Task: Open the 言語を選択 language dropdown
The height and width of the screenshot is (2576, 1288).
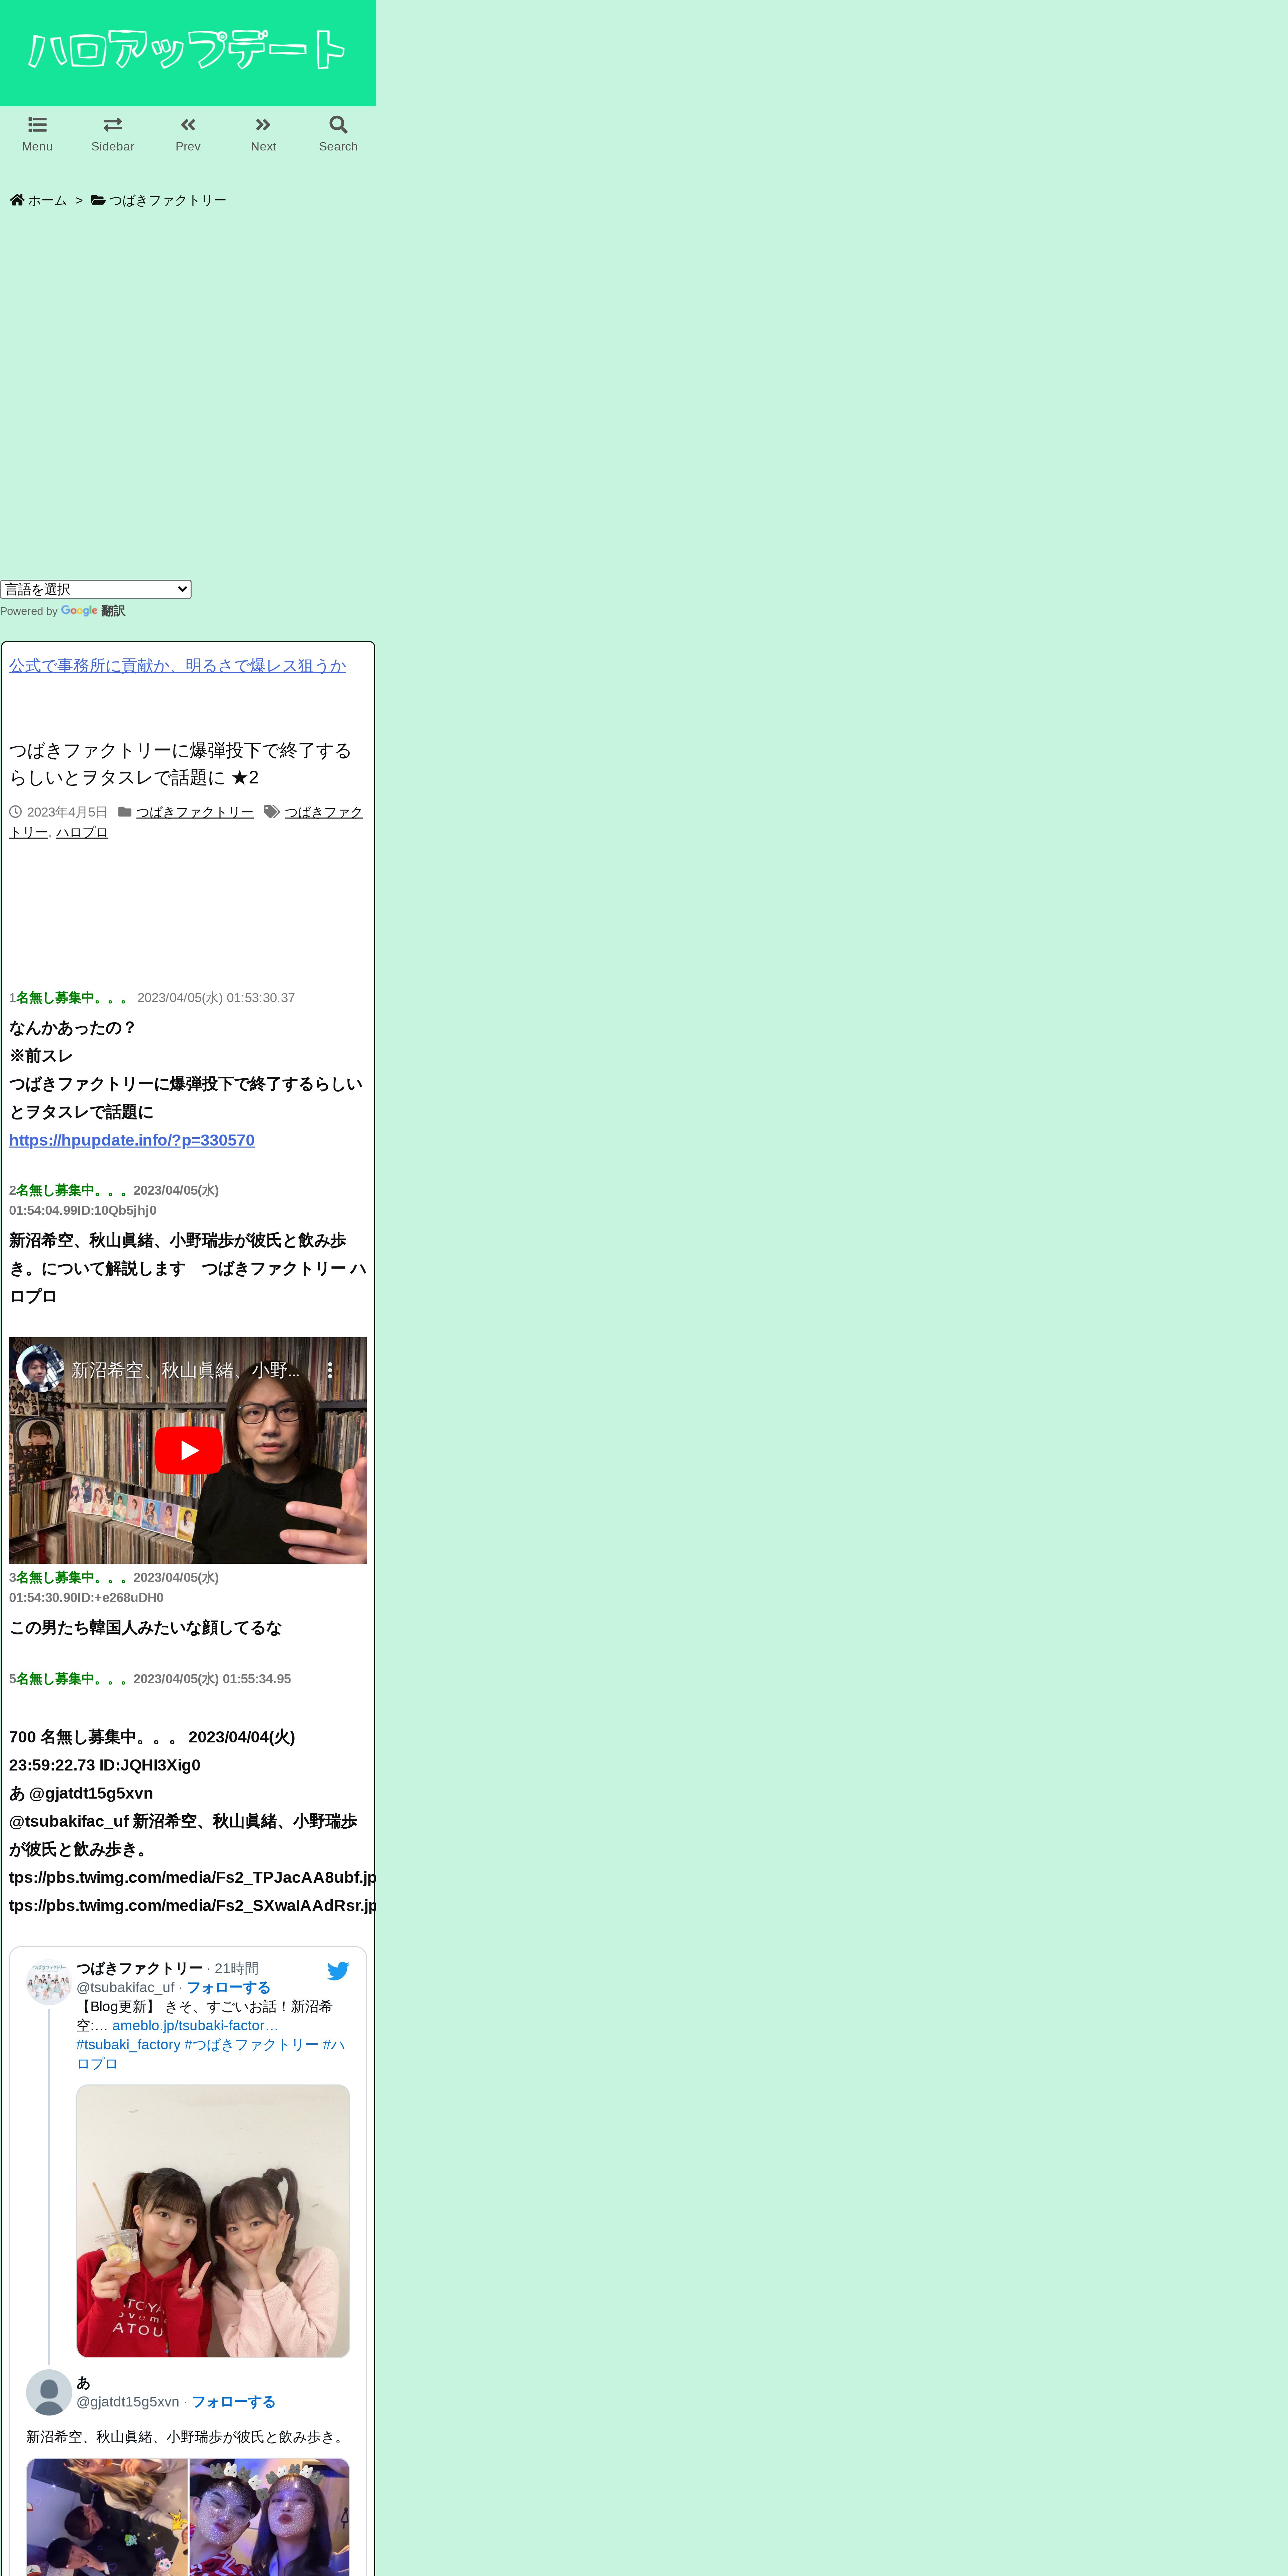Action: (x=96, y=589)
